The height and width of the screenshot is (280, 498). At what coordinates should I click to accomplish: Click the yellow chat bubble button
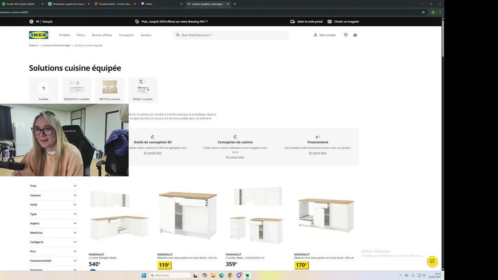tap(432, 261)
